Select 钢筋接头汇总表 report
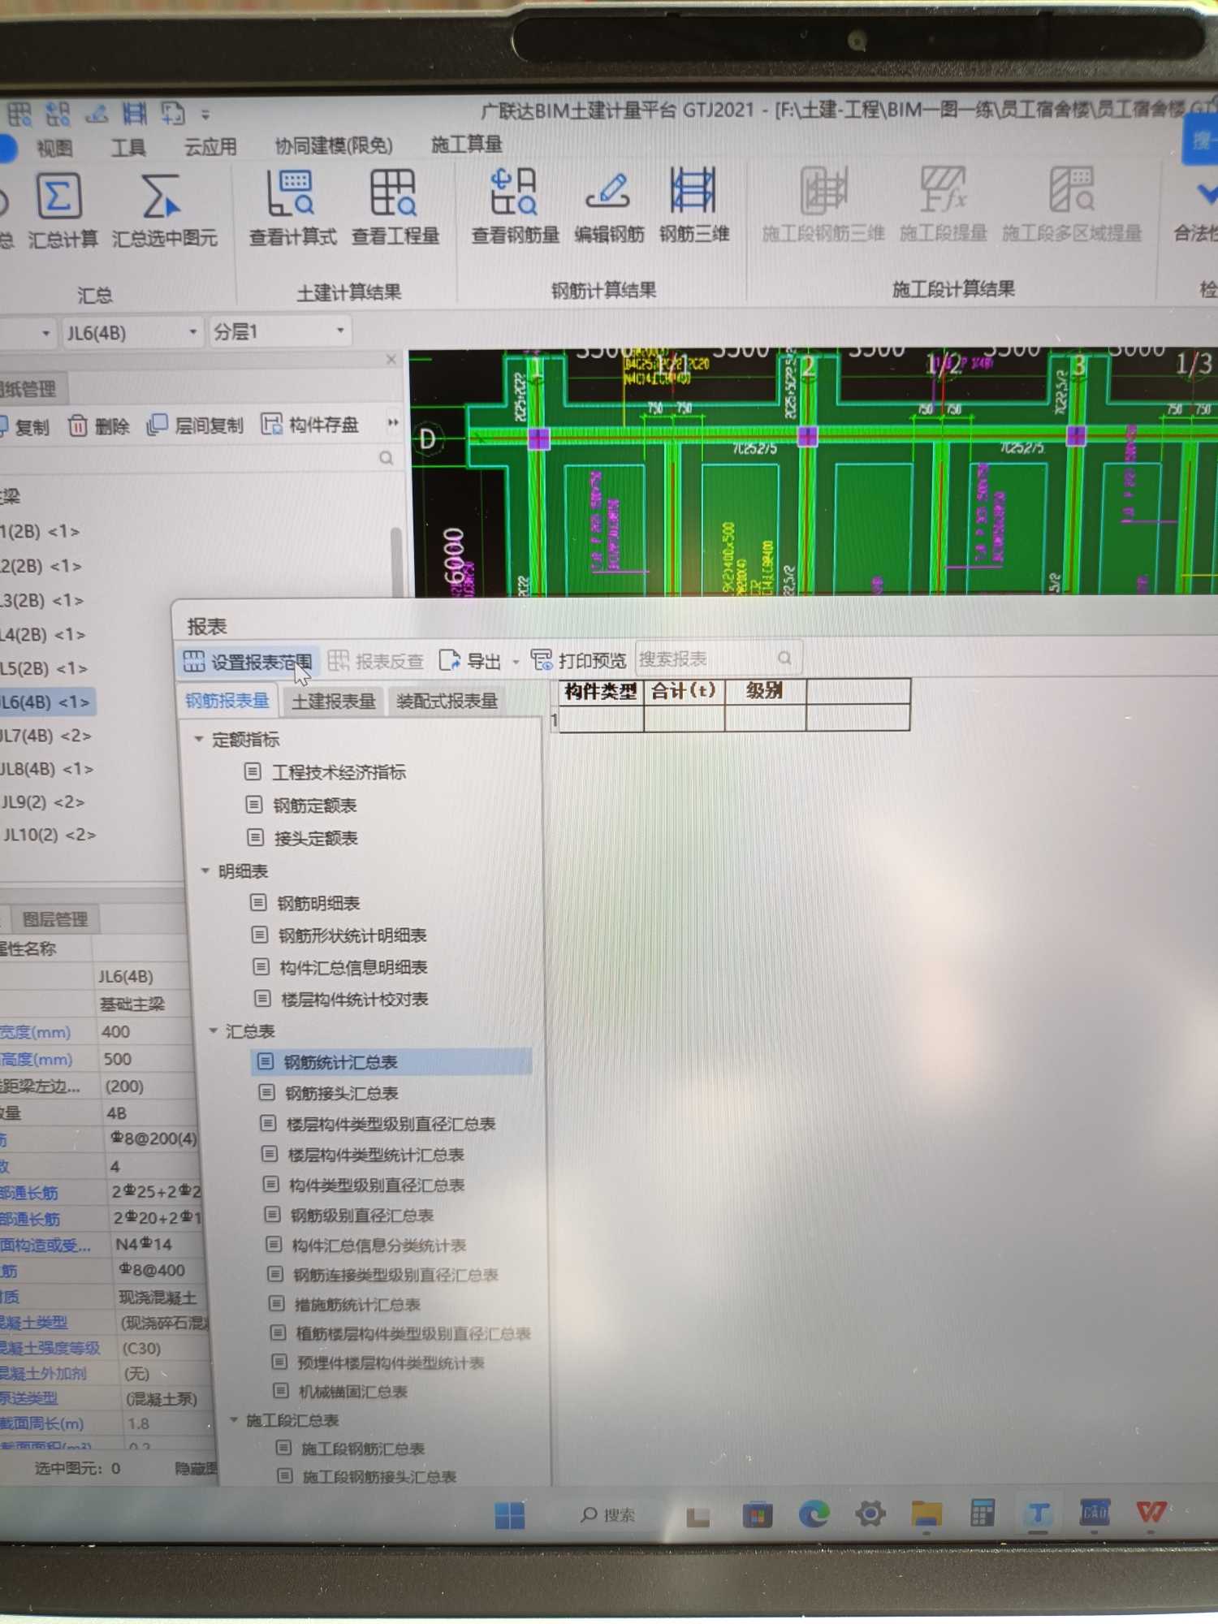Image resolution: width=1218 pixels, height=1624 pixels. pos(329,1093)
